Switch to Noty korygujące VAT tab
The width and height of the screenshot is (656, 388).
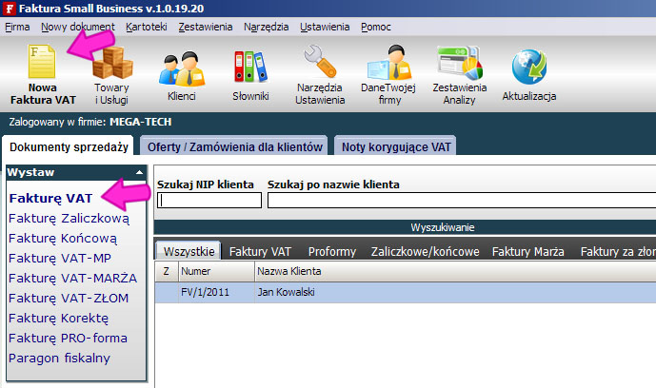[396, 147]
